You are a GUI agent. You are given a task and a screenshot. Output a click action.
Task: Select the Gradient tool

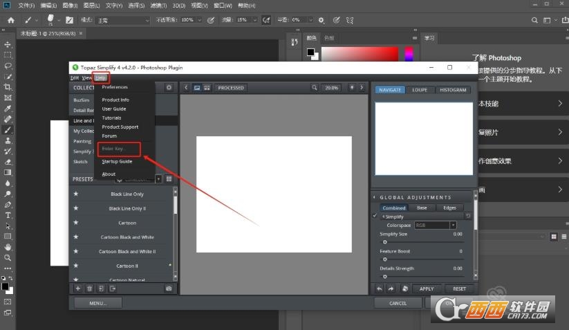tap(8, 172)
